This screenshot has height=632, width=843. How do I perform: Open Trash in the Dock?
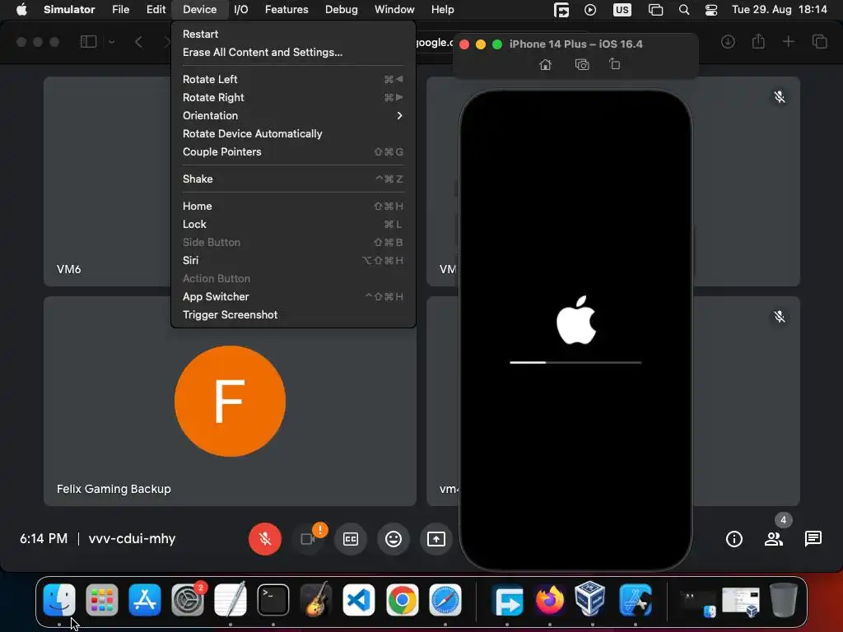coord(784,600)
